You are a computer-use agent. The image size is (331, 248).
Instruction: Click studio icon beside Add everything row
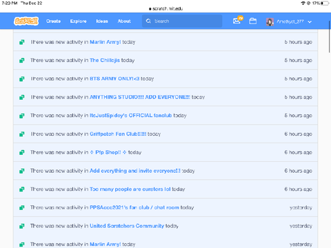pos(21,171)
